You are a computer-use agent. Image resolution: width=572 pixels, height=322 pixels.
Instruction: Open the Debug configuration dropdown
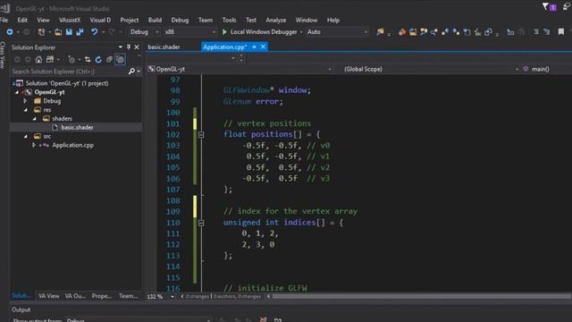[144, 32]
